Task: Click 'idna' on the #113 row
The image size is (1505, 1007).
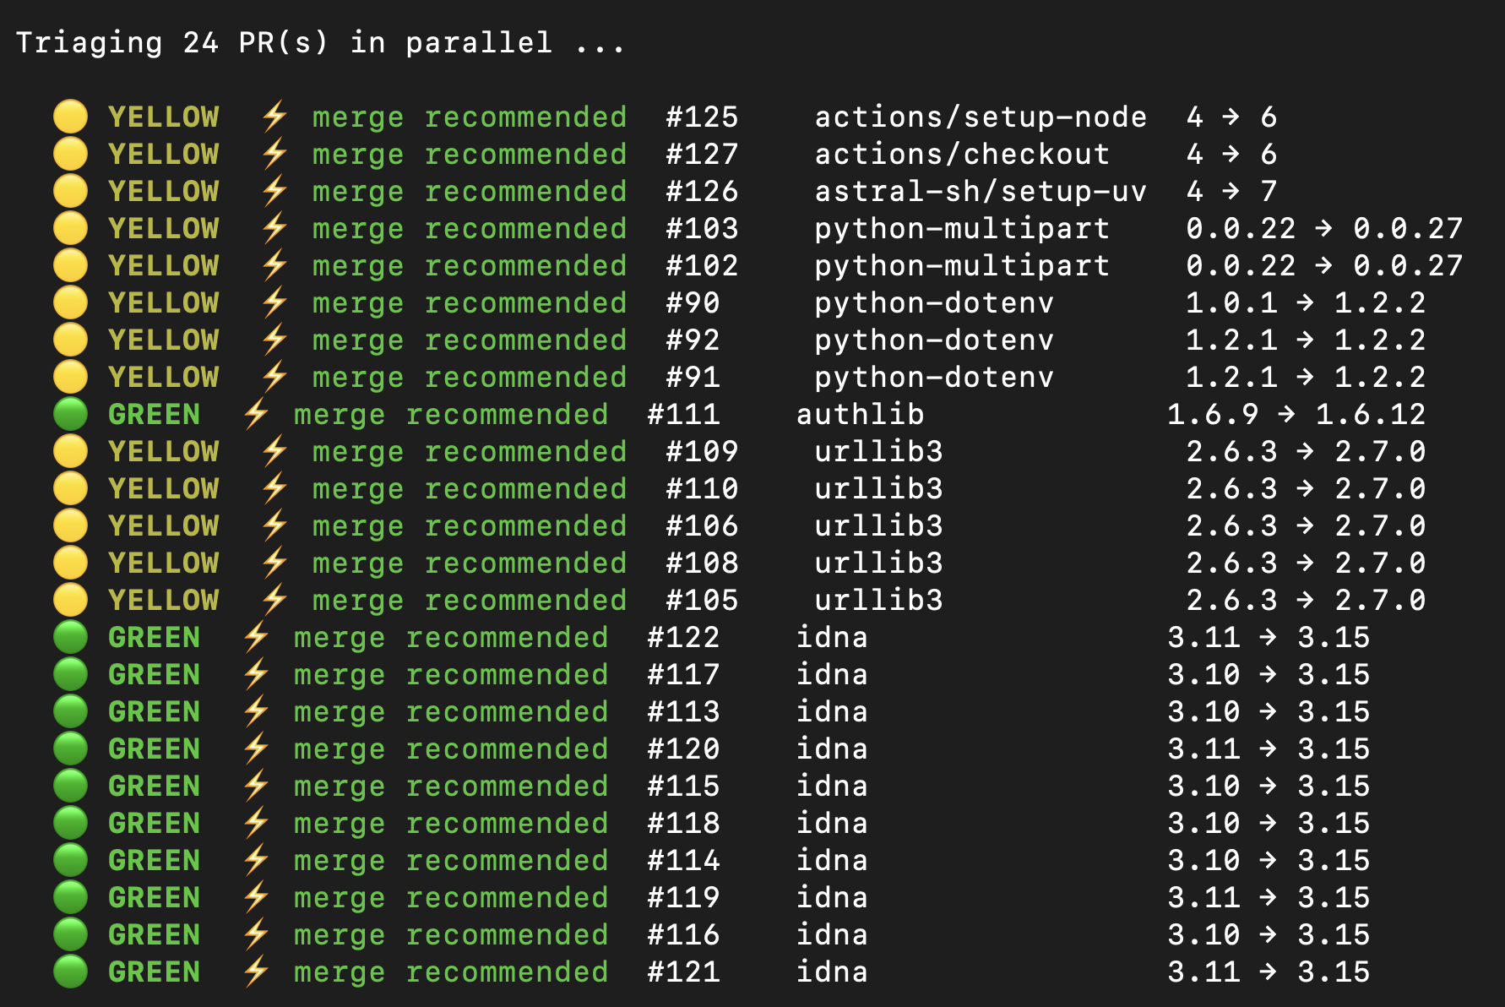Action: pyautogui.click(x=832, y=711)
